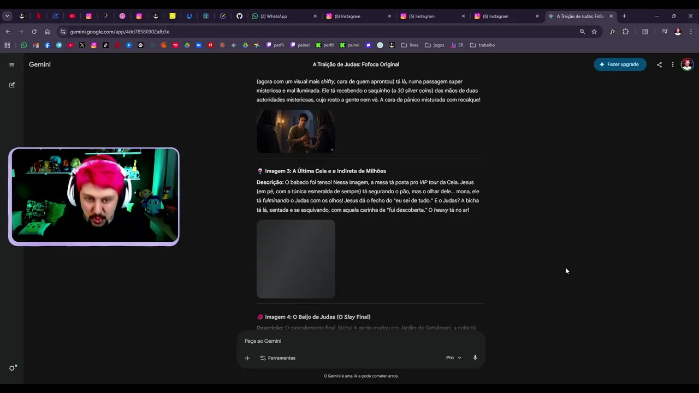Open the Twitch 'painel' bookmark
The image size is (699, 393).
pos(300,45)
